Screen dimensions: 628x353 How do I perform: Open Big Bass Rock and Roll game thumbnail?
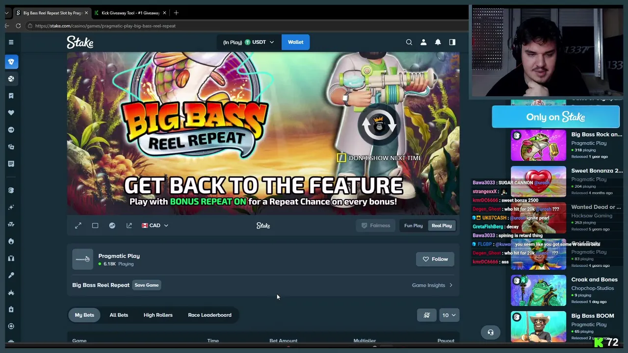click(538, 145)
